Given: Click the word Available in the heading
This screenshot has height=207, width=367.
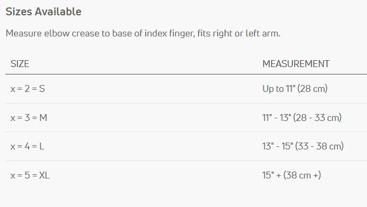Looking at the screenshot, I should point(58,12).
